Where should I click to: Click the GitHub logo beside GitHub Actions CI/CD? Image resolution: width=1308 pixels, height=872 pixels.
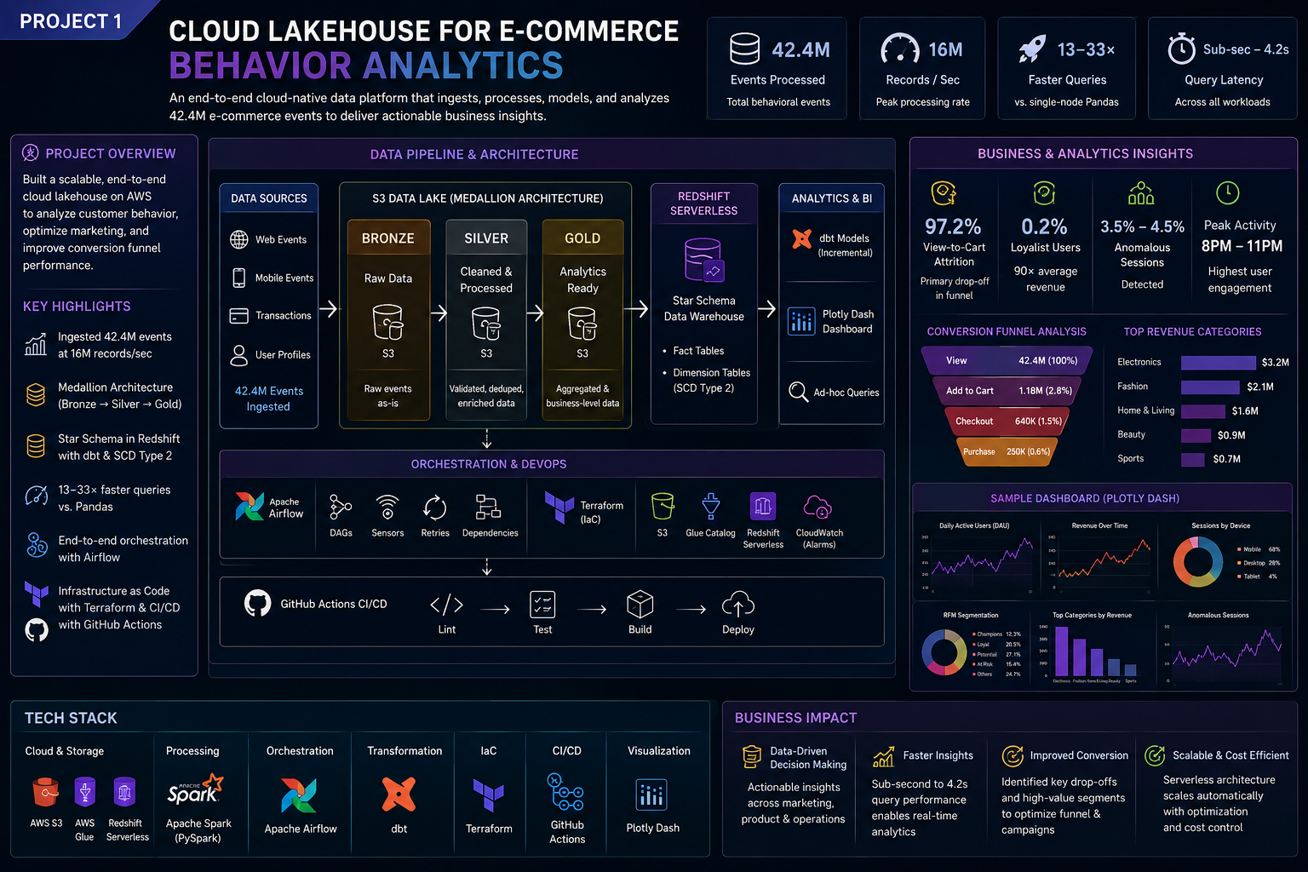point(258,603)
